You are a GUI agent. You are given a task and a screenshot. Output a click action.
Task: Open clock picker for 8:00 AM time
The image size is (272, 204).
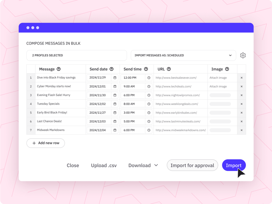pyautogui.click(x=149, y=104)
